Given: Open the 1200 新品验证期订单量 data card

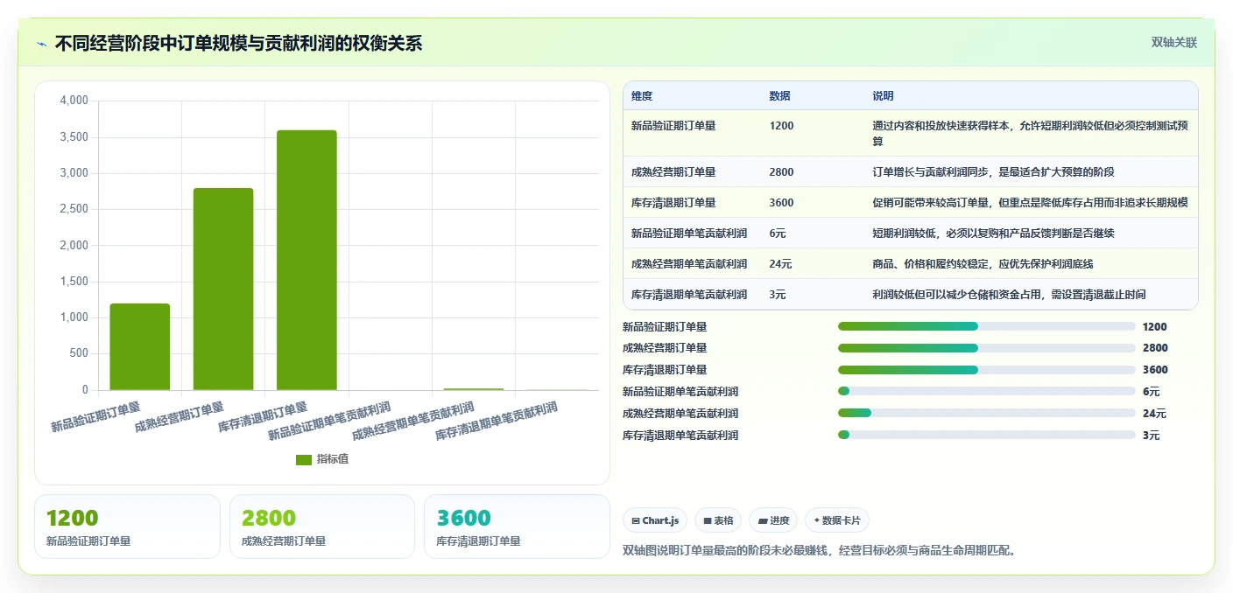Looking at the screenshot, I should (127, 527).
